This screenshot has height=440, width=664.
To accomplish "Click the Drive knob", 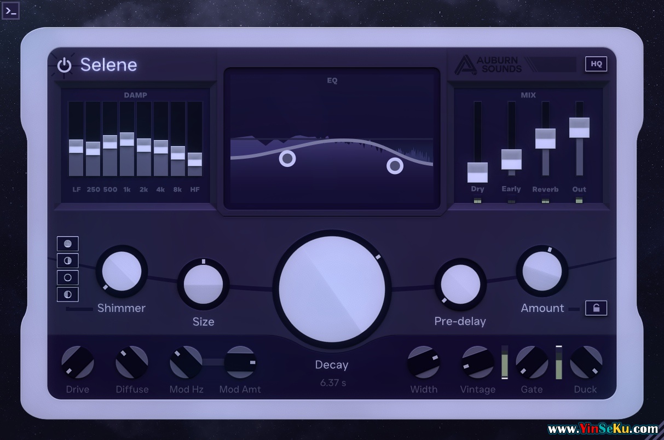I will pyautogui.click(x=77, y=362).
